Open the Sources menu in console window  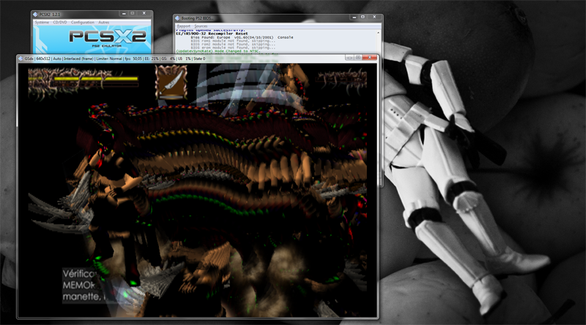click(201, 26)
